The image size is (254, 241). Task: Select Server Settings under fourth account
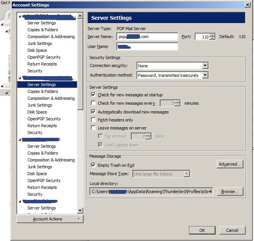pyautogui.click(x=41, y=208)
